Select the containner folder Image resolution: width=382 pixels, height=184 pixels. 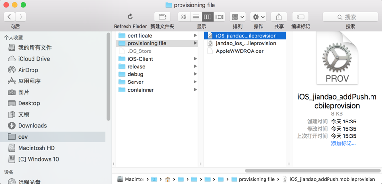click(157, 90)
